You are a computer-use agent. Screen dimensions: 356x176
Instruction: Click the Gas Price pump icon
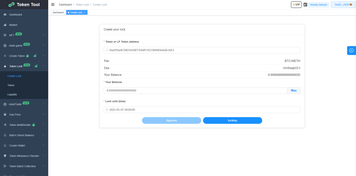5,114
